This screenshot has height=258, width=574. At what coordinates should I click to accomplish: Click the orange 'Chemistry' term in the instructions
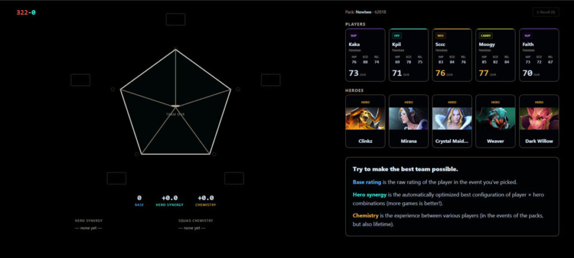365,215
